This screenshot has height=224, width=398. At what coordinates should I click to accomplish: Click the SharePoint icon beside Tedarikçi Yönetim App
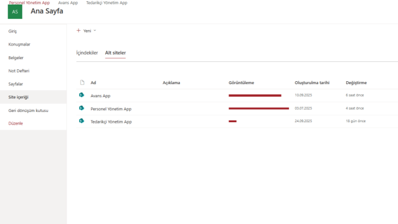pyautogui.click(x=81, y=121)
